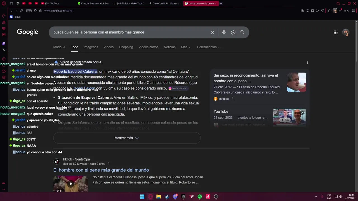Open a new tab with plus button

[x=221, y=3]
